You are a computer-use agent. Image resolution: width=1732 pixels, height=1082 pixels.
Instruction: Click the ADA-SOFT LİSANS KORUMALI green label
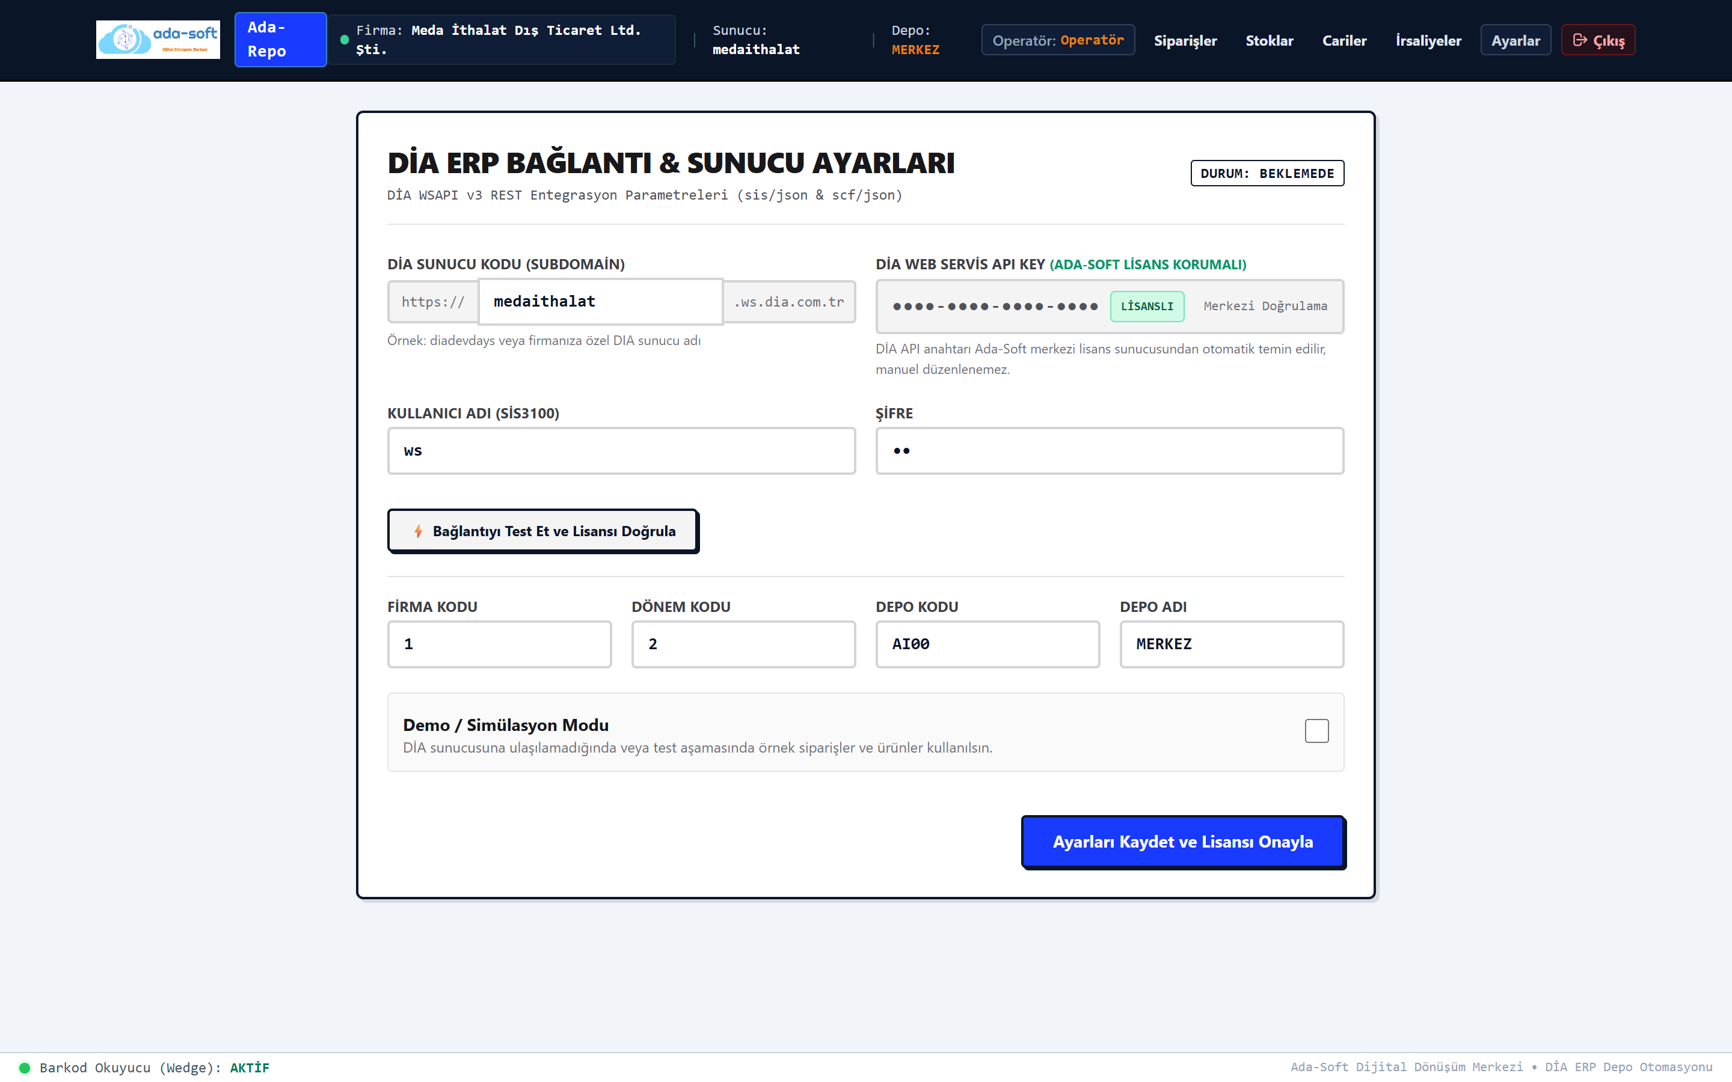coord(1148,264)
